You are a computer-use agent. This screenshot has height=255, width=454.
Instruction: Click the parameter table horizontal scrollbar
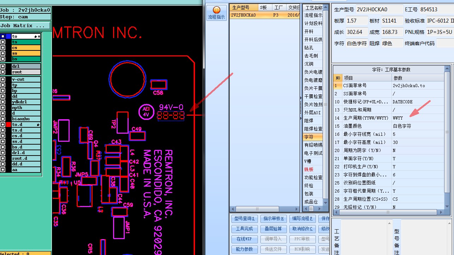click(388, 212)
